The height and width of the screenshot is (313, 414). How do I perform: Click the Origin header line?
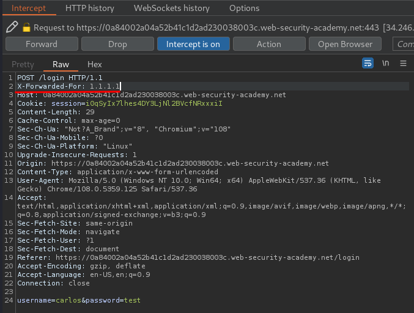pos(173,163)
